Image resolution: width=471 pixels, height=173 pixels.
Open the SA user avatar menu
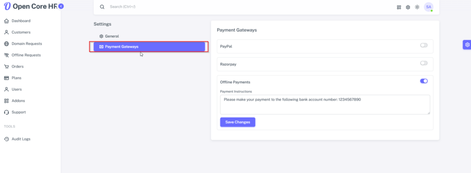[x=429, y=7]
